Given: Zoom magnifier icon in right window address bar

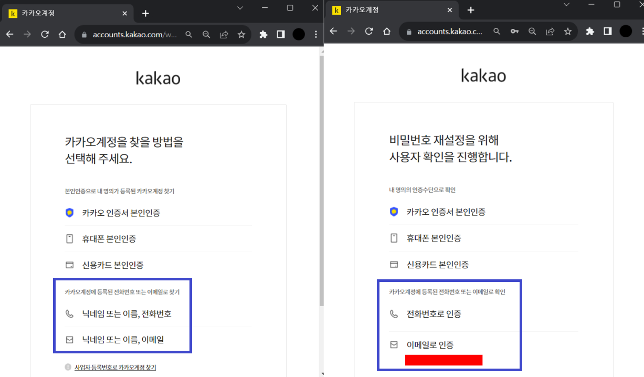Looking at the screenshot, I should [x=532, y=32].
